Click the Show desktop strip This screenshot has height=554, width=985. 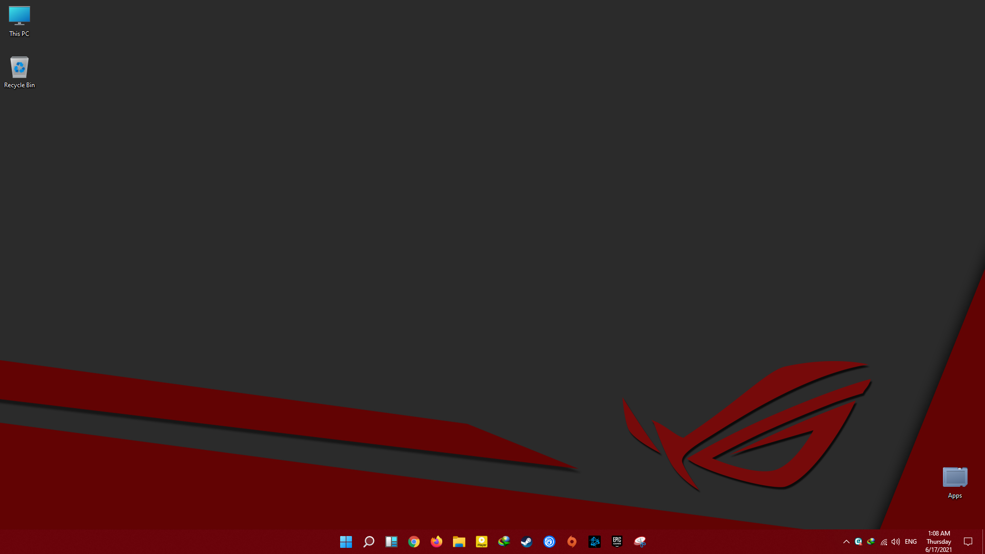coord(983,542)
